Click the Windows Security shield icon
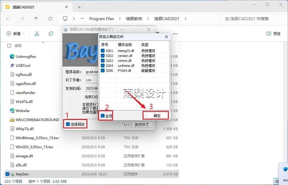Image resolution: width=288 pixels, height=185 pixels. pyautogui.click(x=285, y=169)
